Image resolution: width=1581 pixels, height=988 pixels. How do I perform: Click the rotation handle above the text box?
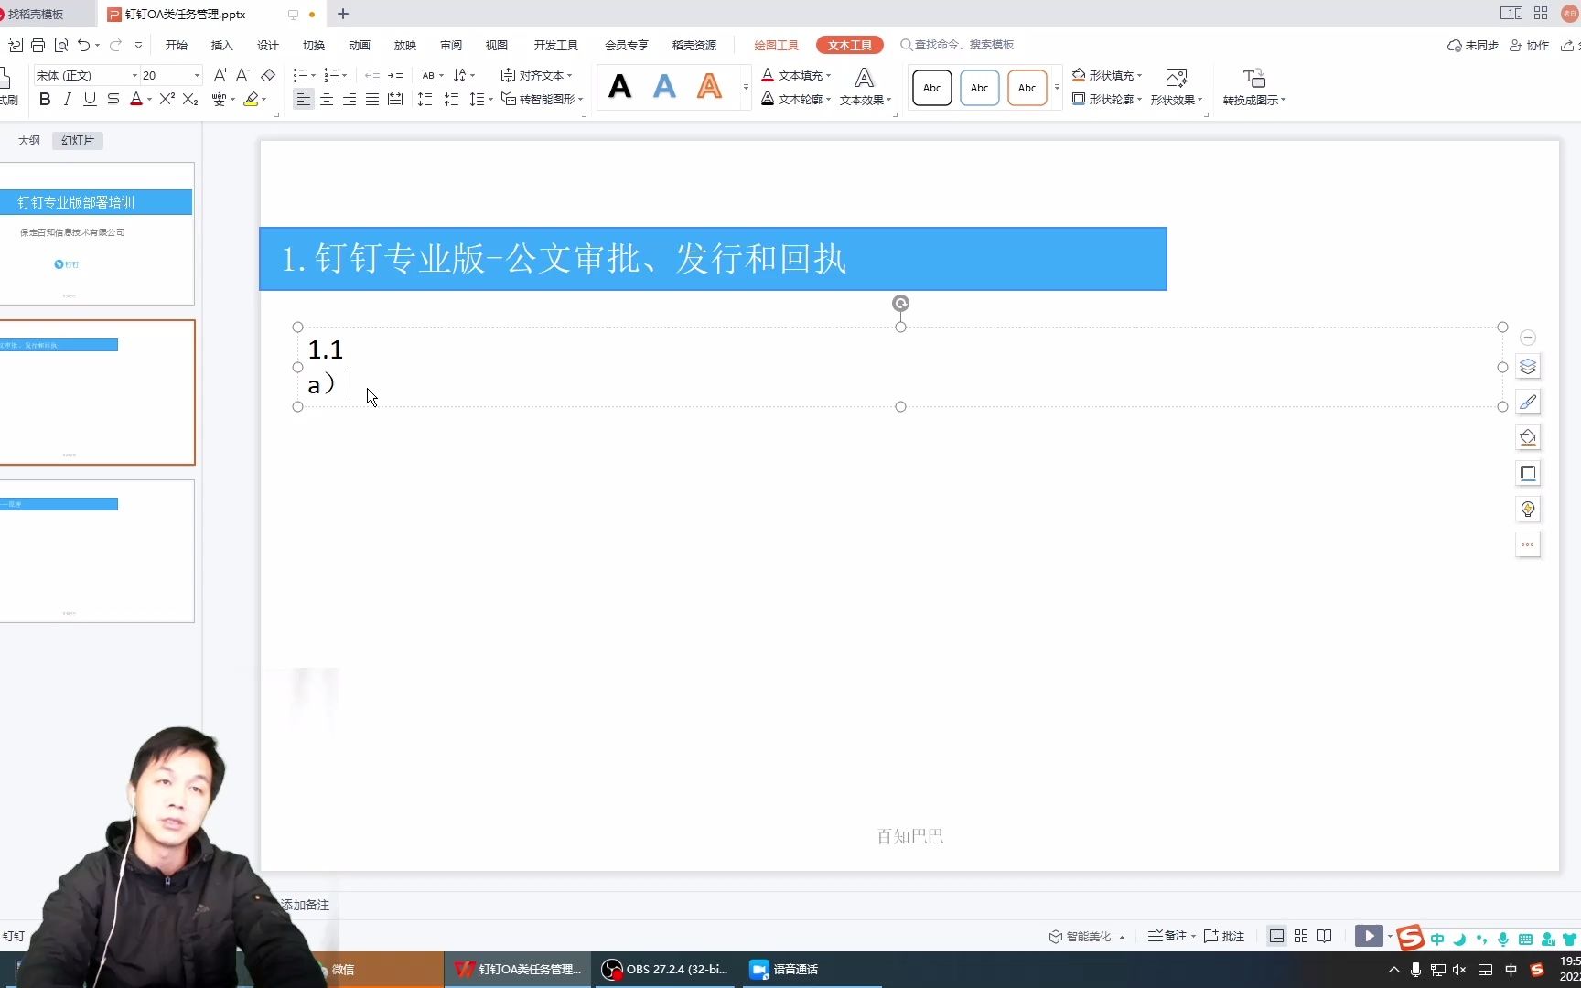[x=901, y=304]
